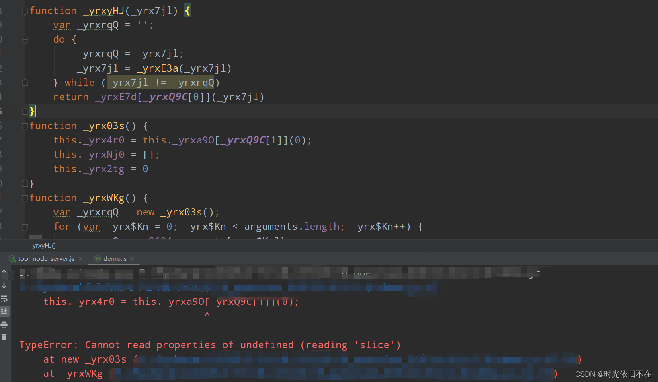Click the _yrxyHJ function name in its declaration
Viewport: 658px width, 382px height.
tap(103, 11)
